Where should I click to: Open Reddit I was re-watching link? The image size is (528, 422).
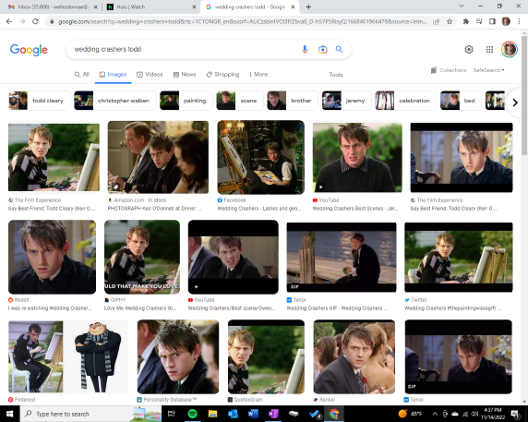(50, 308)
